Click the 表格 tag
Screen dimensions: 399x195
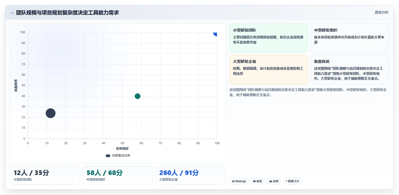(257, 181)
